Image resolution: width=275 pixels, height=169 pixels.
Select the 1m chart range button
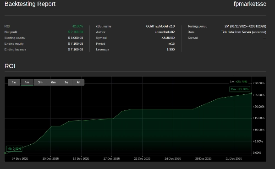(27, 82)
